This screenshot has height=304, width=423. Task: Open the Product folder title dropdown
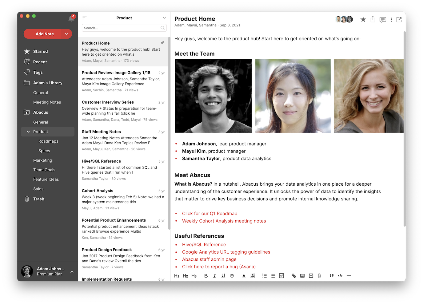(x=164, y=18)
